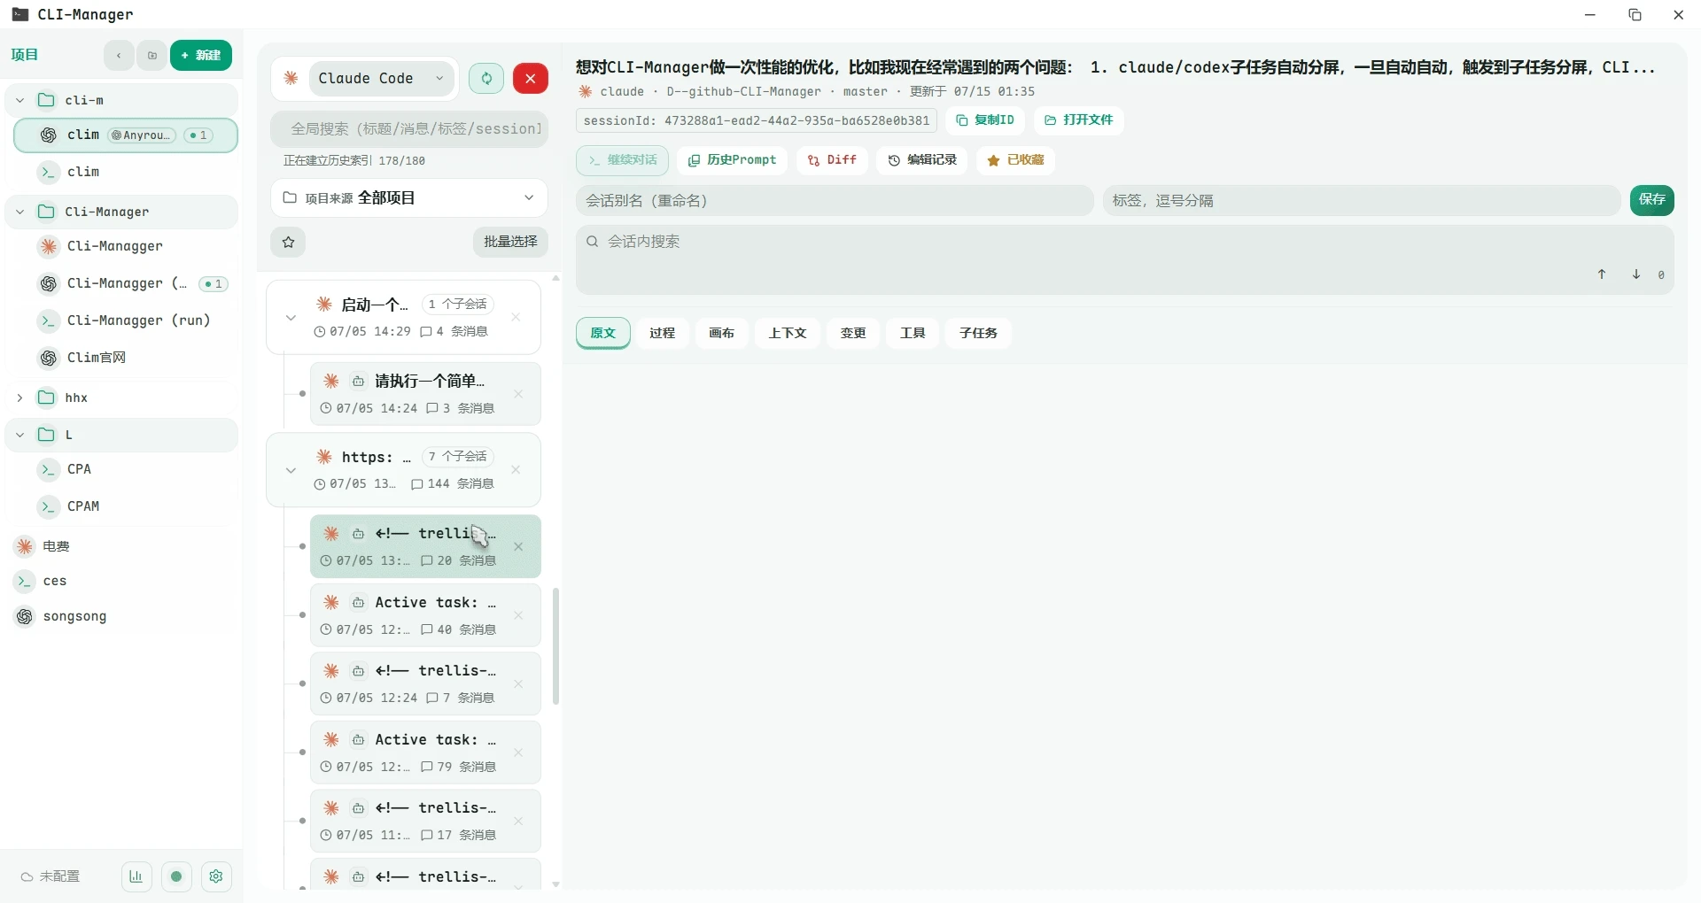Open the statistics bar chart icon

pyautogui.click(x=136, y=876)
